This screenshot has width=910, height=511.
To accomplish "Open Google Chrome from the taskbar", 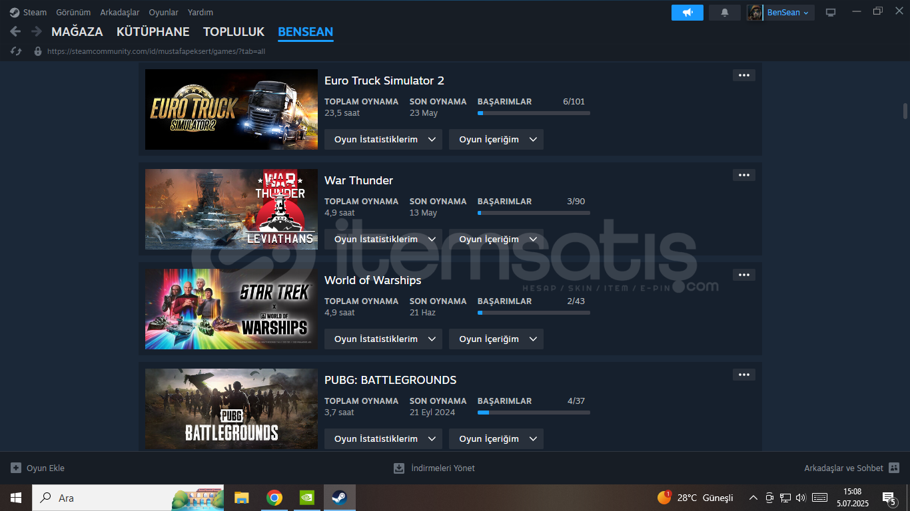I will click(274, 498).
